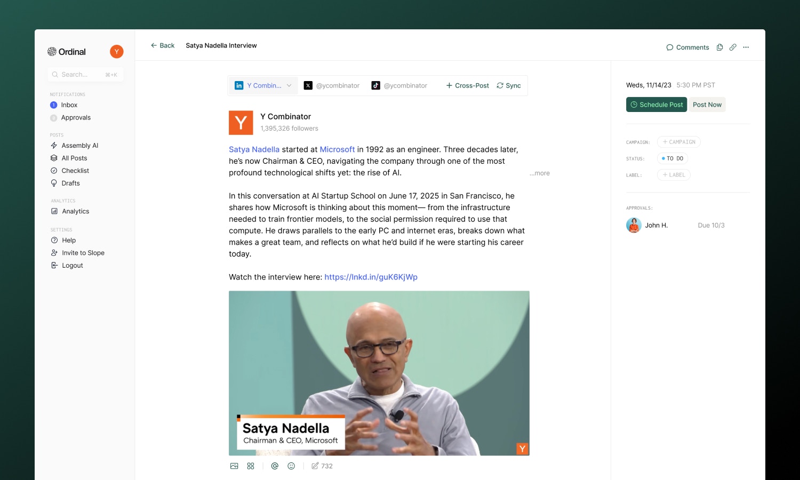Click the duplicate post icon
This screenshot has width=800, height=480.
click(x=719, y=47)
